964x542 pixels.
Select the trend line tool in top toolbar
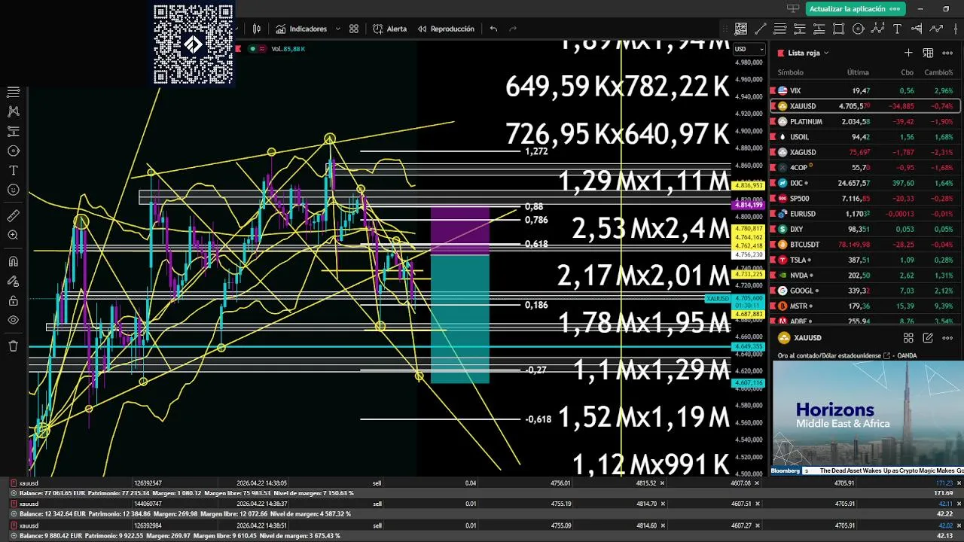point(761,29)
